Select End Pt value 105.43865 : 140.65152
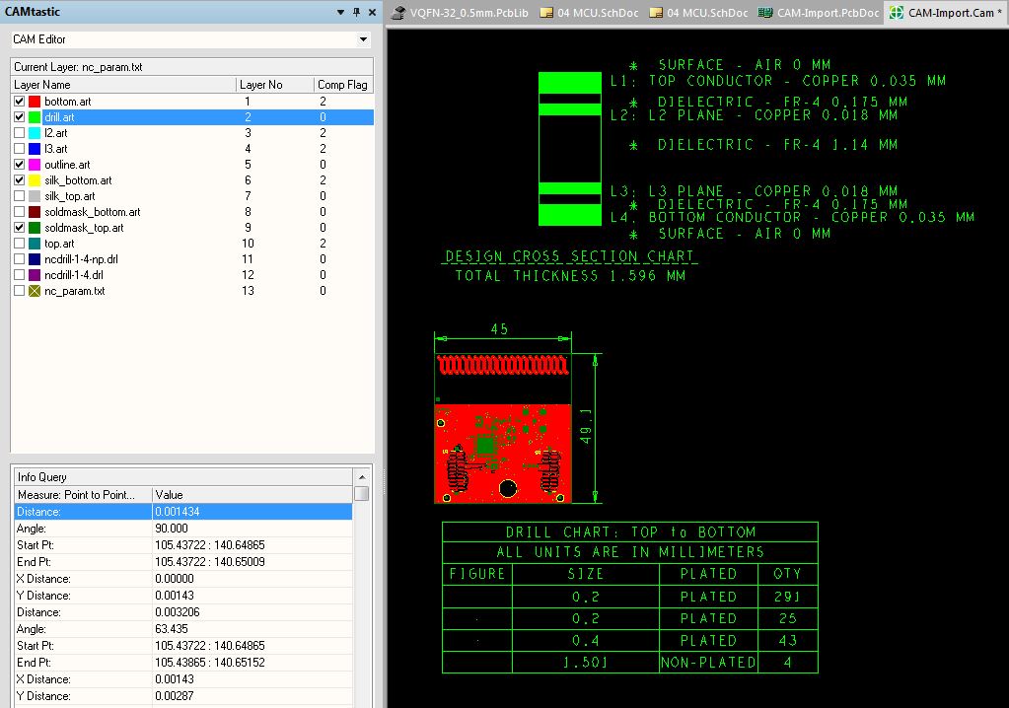Viewport: 1009px width, 708px height. point(210,663)
